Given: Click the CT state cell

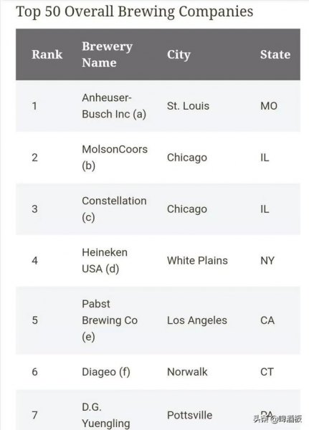Looking at the screenshot, I should pos(267,372).
